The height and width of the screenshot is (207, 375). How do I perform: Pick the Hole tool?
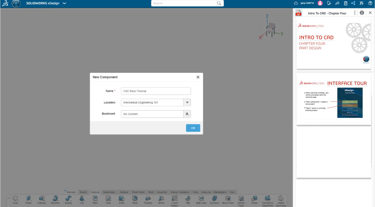click(108, 200)
